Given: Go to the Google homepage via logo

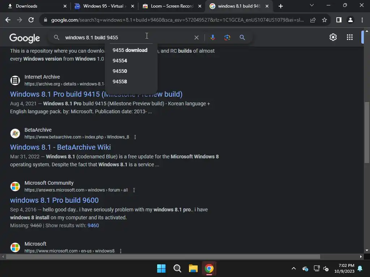Looking at the screenshot, I should click(x=25, y=38).
